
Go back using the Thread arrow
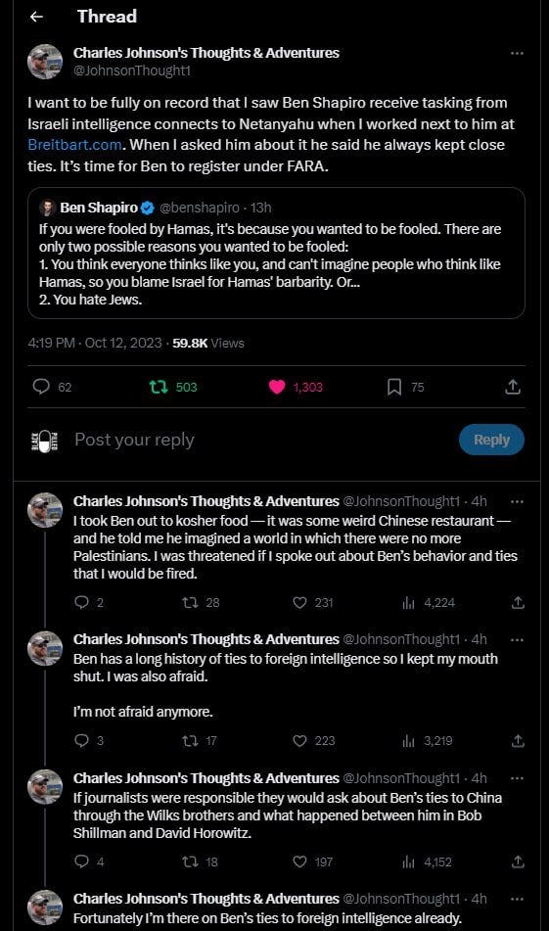[37, 17]
